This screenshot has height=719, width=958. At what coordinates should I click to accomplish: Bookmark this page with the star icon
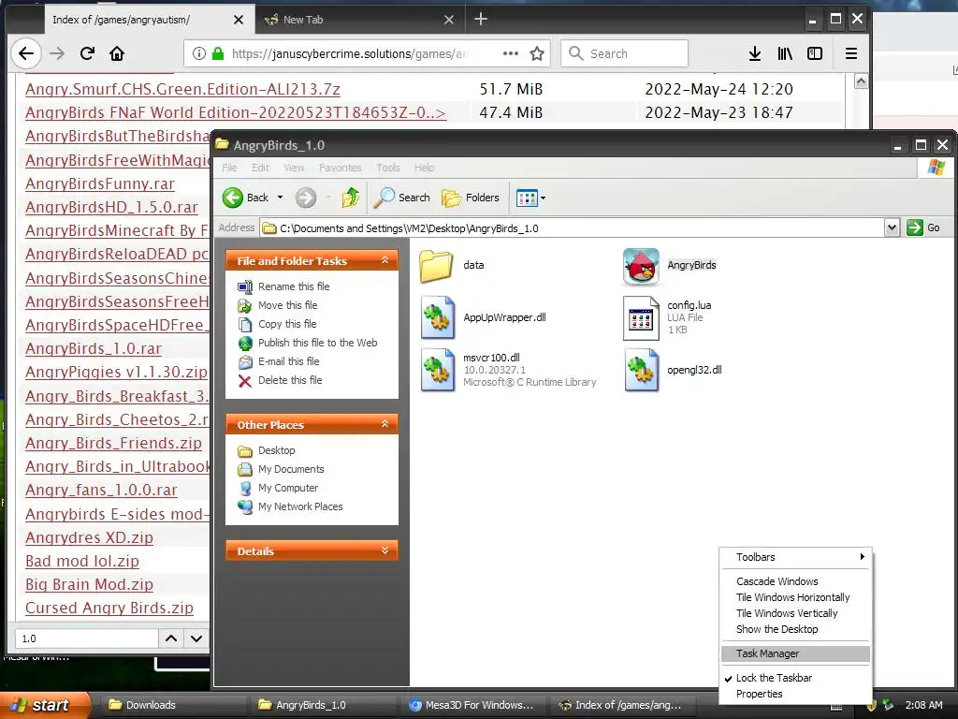click(x=537, y=53)
